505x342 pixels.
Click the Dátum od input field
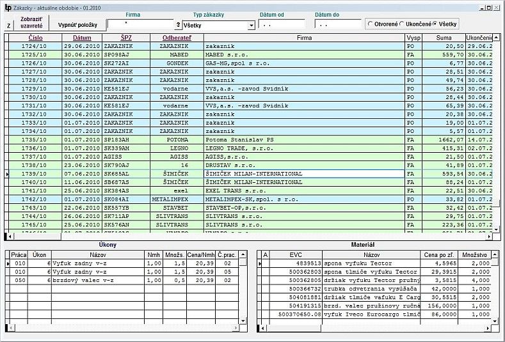click(x=282, y=24)
